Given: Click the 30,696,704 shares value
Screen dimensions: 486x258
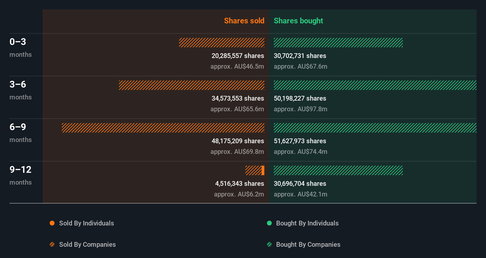Looking at the screenshot, I should click(300, 183).
